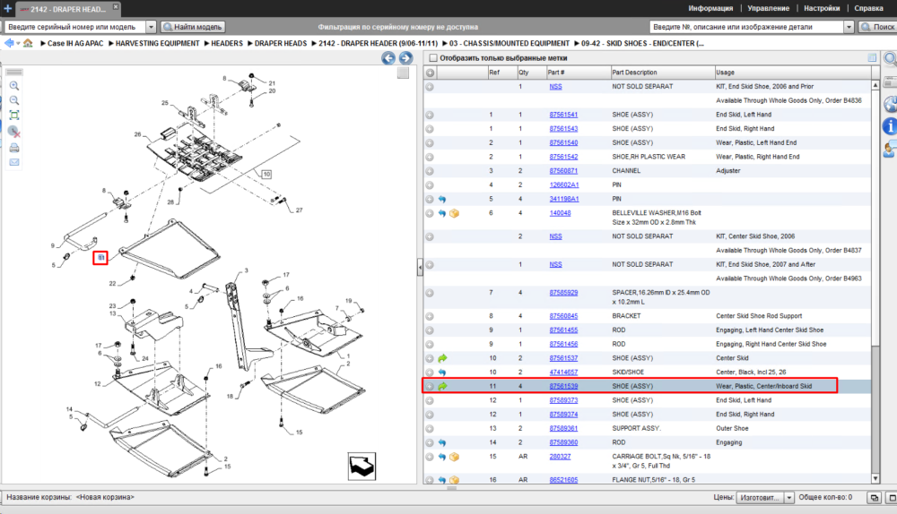897x514 pixels.
Task: Add part 87561541 with circle toggle
Action: pyautogui.click(x=430, y=115)
